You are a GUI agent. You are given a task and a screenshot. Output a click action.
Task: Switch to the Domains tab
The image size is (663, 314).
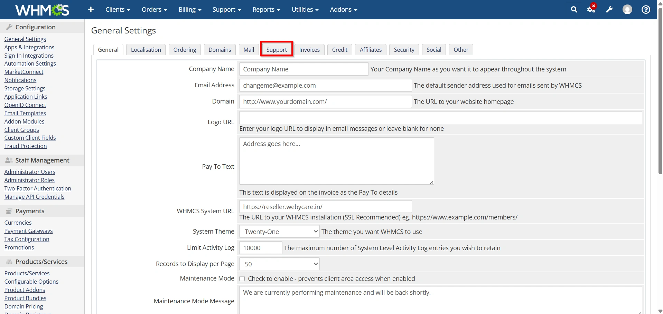(x=220, y=50)
